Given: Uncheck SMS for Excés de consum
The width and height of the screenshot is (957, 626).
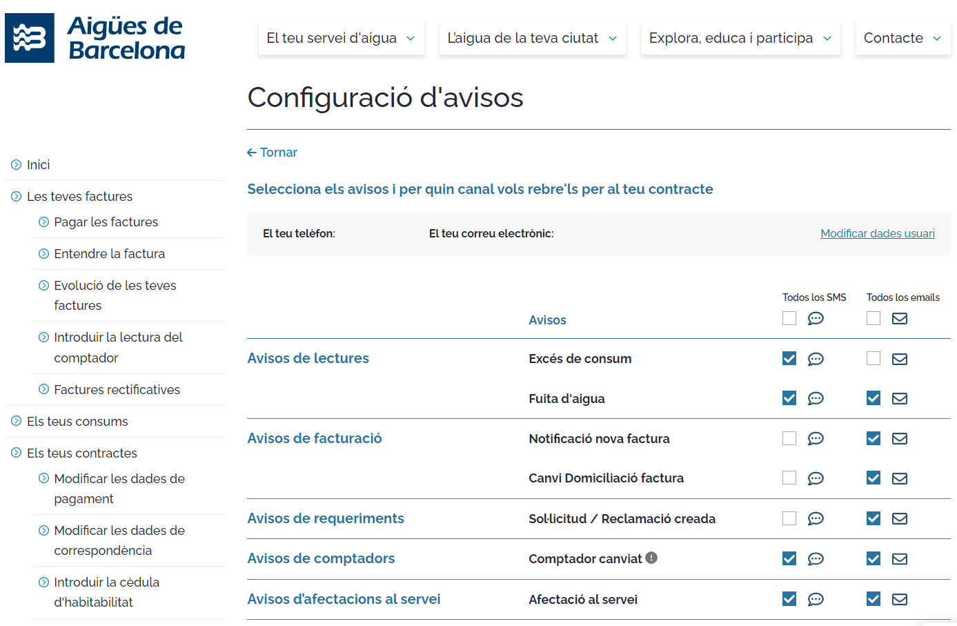Looking at the screenshot, I should coord(789,358).
